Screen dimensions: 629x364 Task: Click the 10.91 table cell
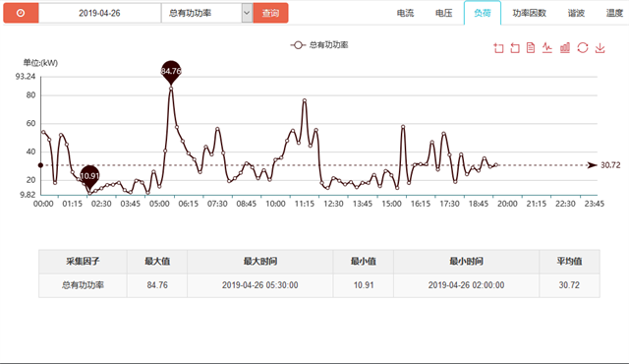tap(364, 285)
